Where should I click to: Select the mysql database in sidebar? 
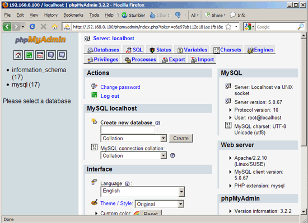pos(26,84)
